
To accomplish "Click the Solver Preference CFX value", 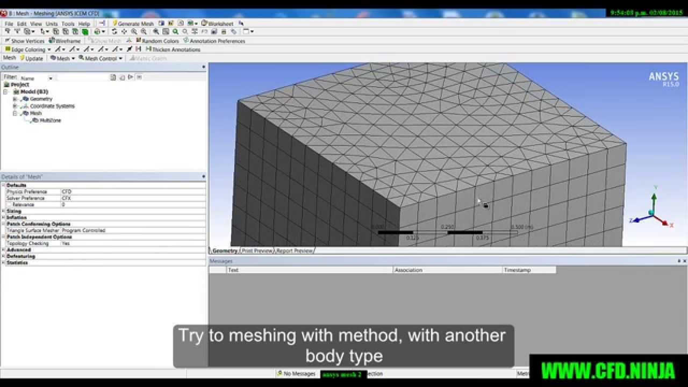I will tap(133, 198).
